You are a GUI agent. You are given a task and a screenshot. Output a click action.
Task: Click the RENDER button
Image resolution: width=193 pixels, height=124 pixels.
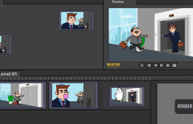[x=184, y=106]
